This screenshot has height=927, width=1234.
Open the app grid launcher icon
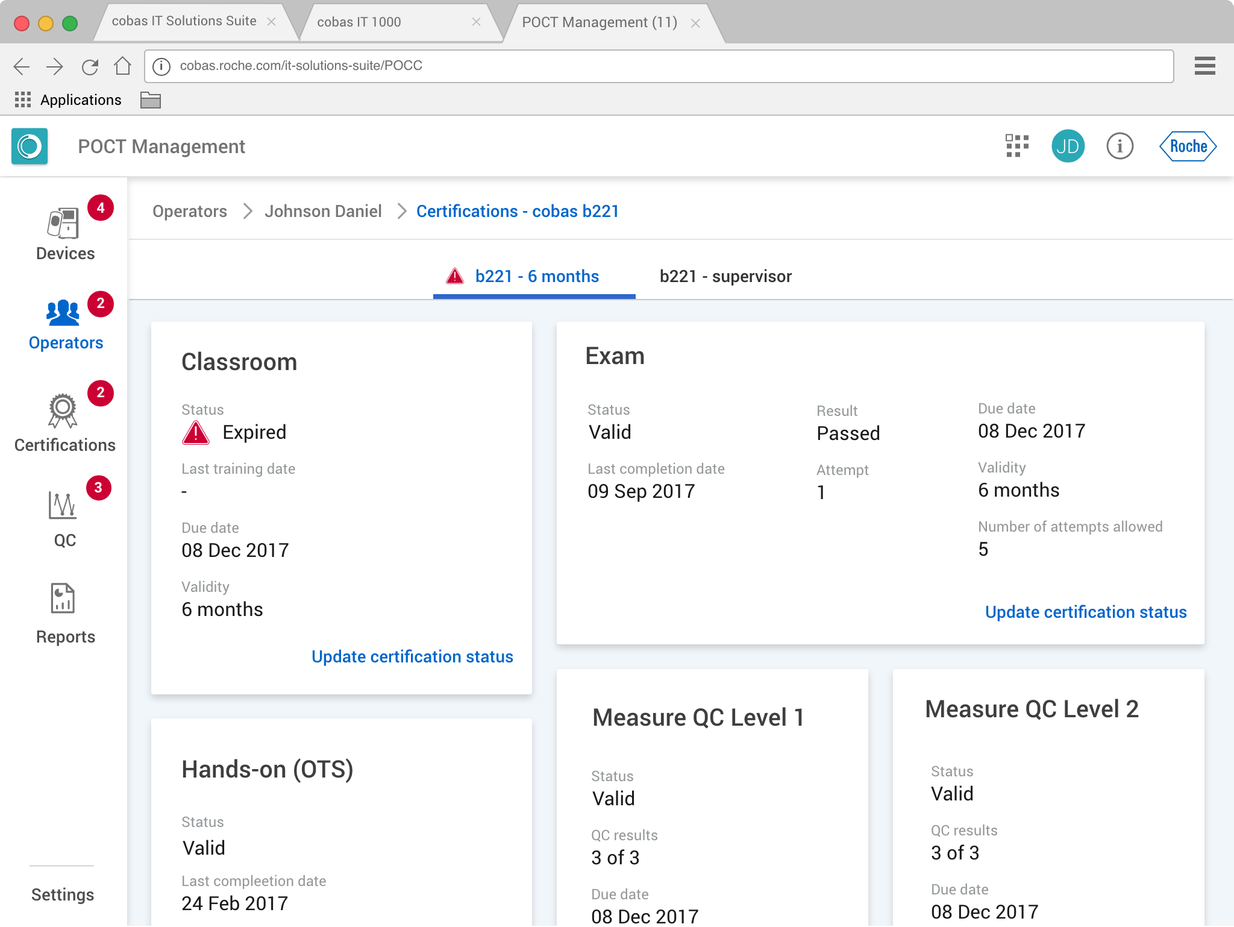1017,146
